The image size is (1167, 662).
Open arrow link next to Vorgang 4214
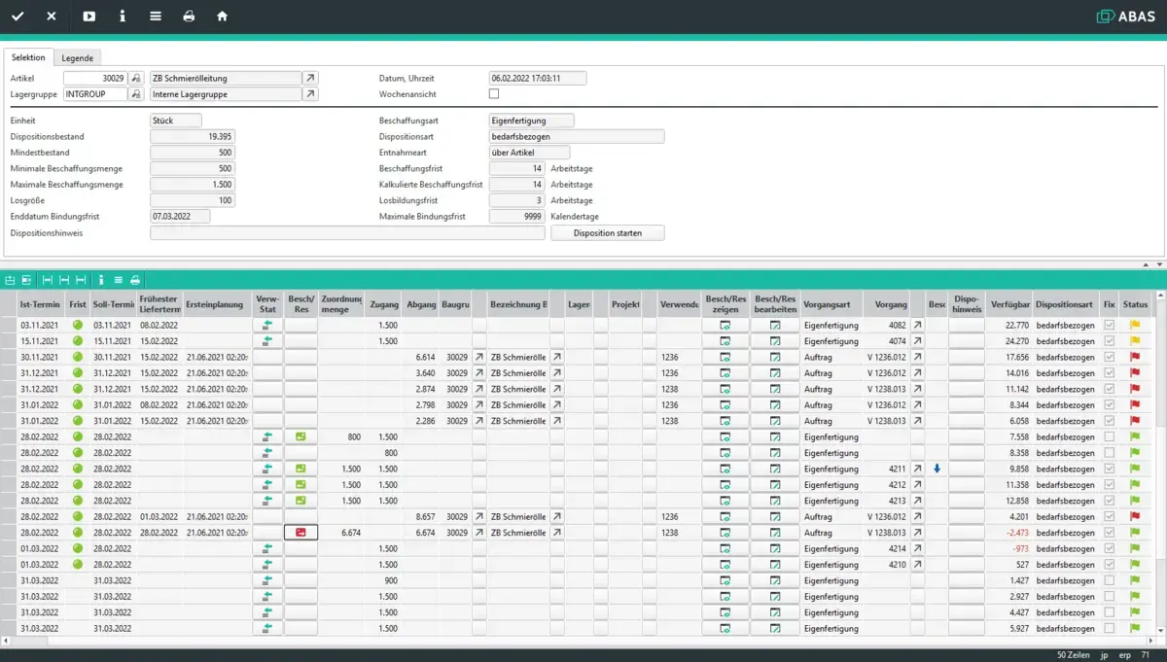[x=917, y=548]
